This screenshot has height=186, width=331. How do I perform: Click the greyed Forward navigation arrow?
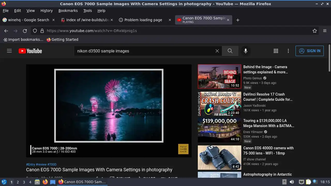click(16, 31)
